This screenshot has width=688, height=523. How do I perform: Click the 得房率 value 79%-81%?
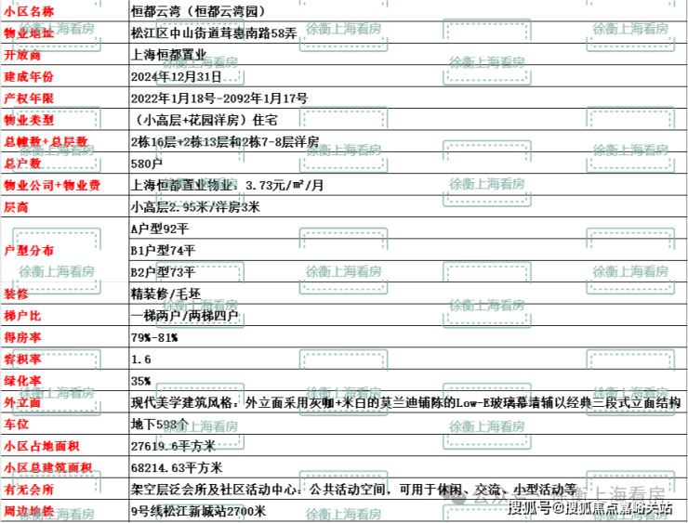(154, 336)
